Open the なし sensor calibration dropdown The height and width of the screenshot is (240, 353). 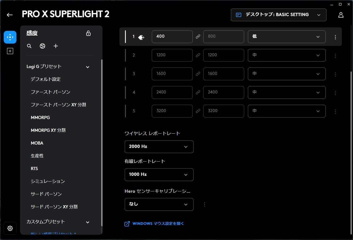pos(159,204)
